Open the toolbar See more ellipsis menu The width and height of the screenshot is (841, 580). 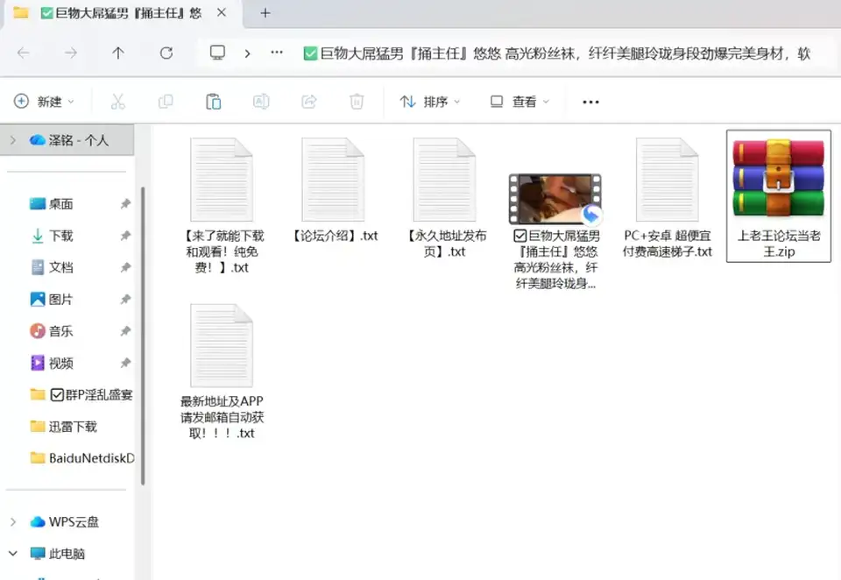[x=590, y=102]
